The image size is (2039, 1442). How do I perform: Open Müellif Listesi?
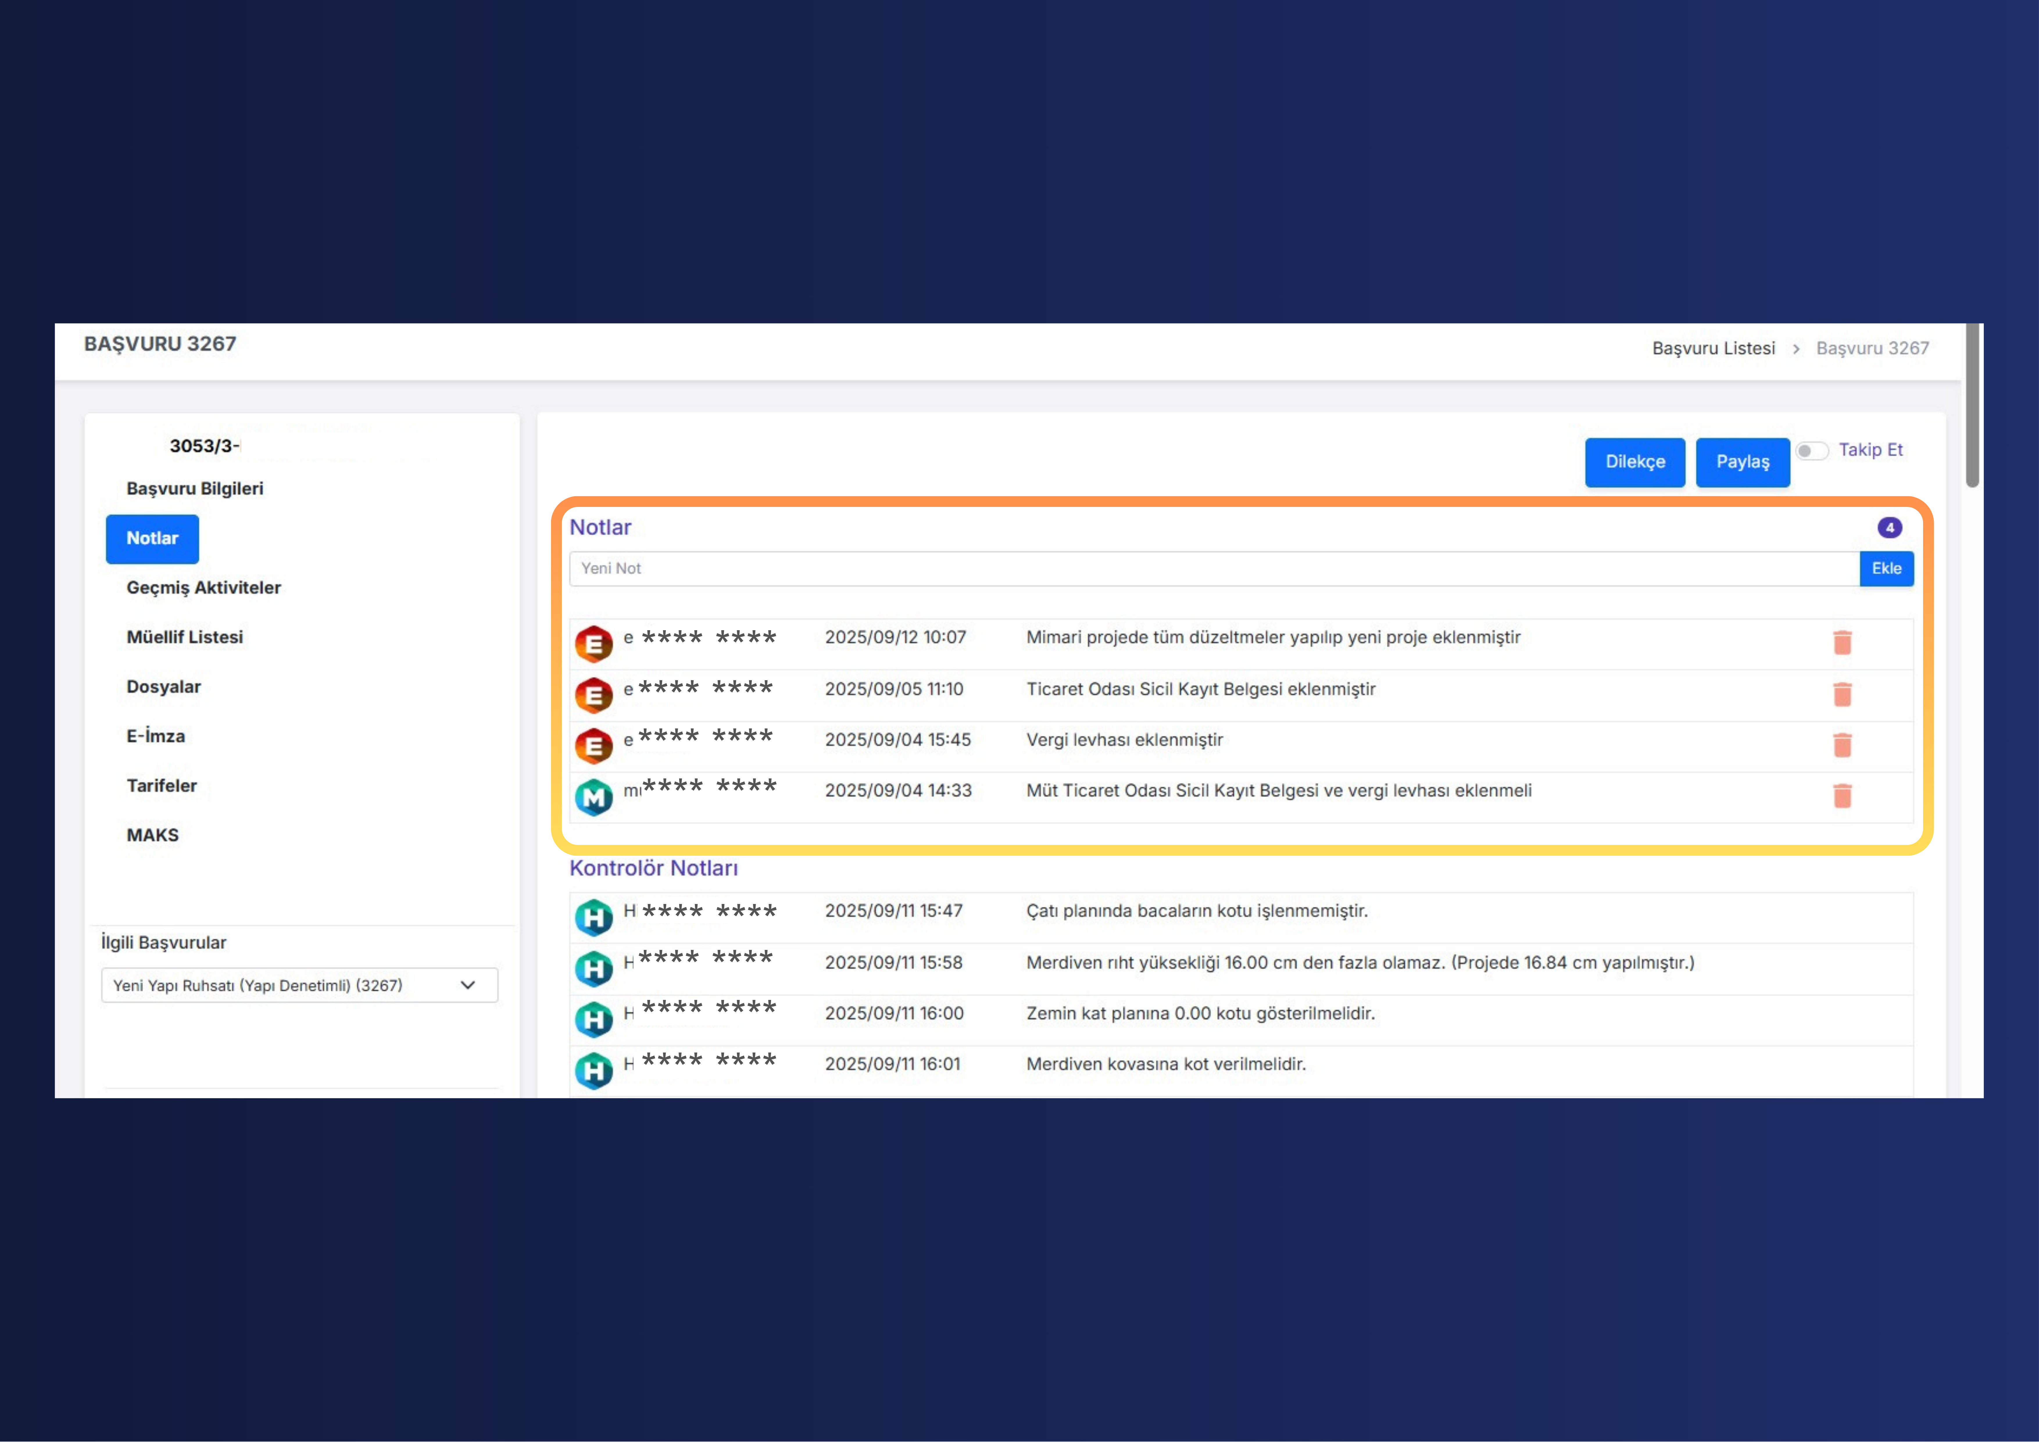coord(185,637)
